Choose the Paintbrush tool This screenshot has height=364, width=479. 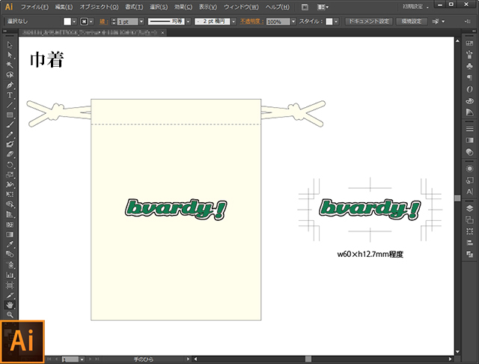(x=10, y=124)
